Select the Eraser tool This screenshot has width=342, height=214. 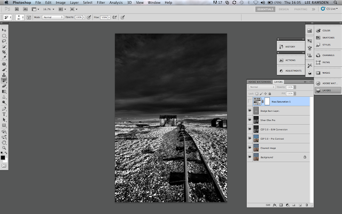[x=4, y=86]
